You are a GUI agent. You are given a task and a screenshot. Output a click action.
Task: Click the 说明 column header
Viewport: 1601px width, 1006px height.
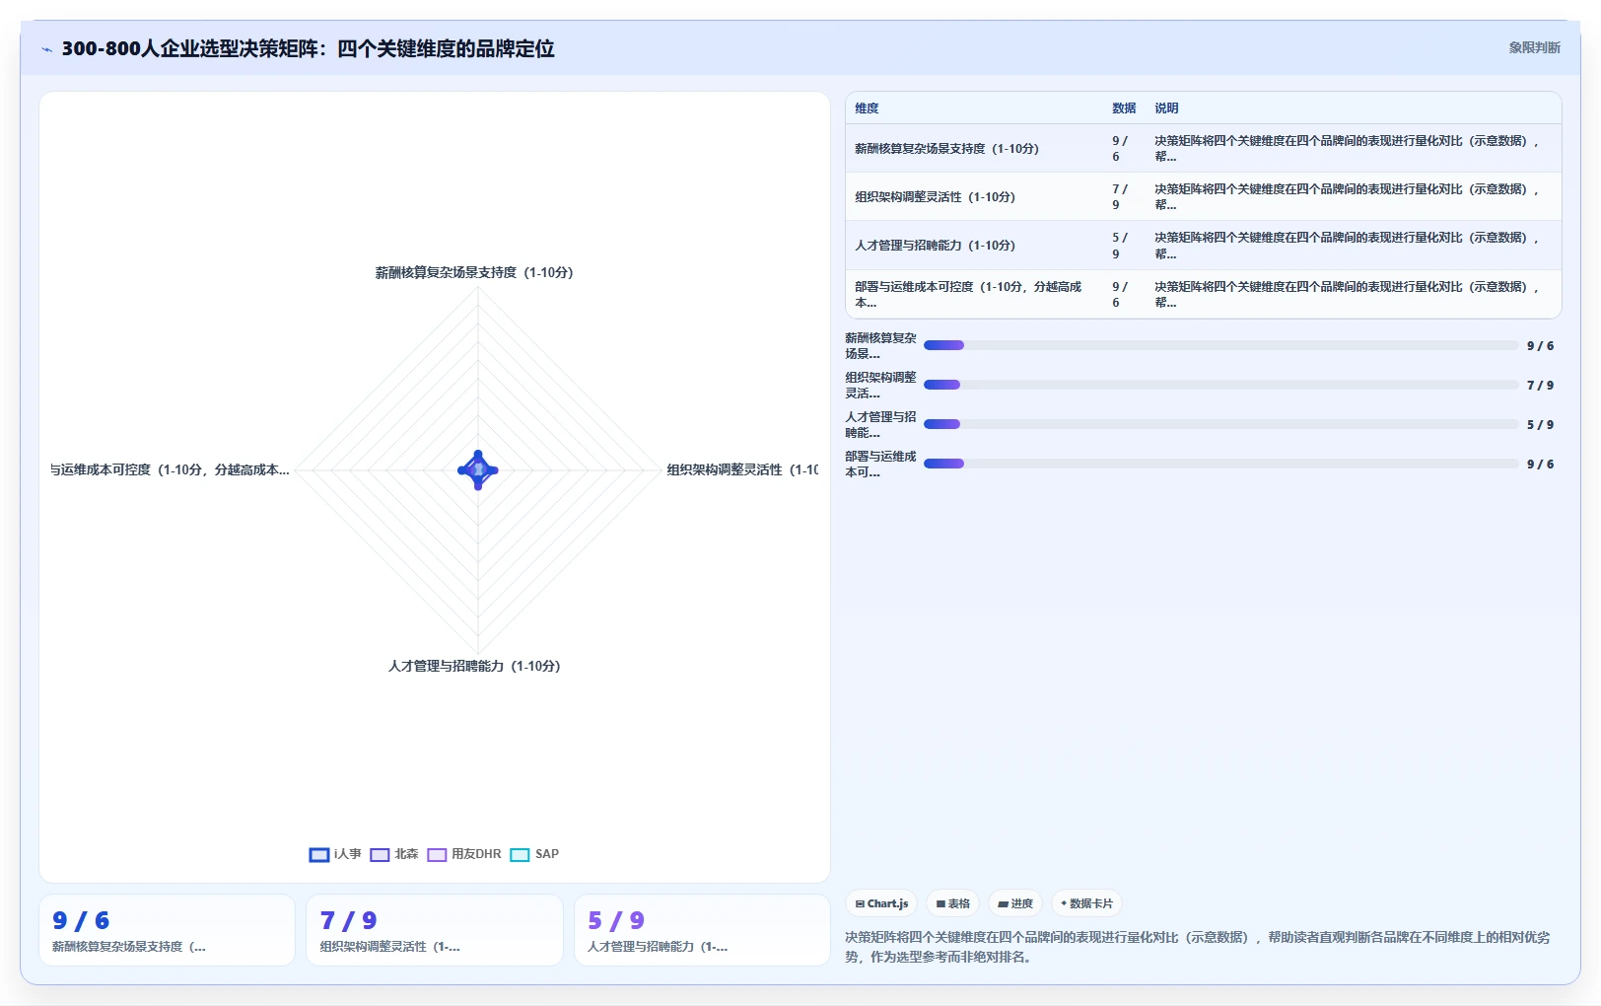pyautogui.click(x=1166, y=108)
